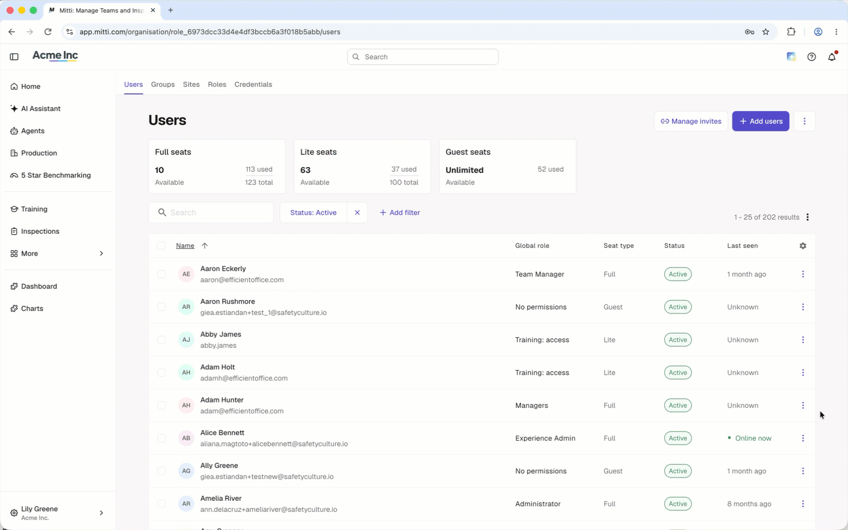Switch to the Credentials tab
The width and height of the screenshot is (848, 530).
pos(253,84)
